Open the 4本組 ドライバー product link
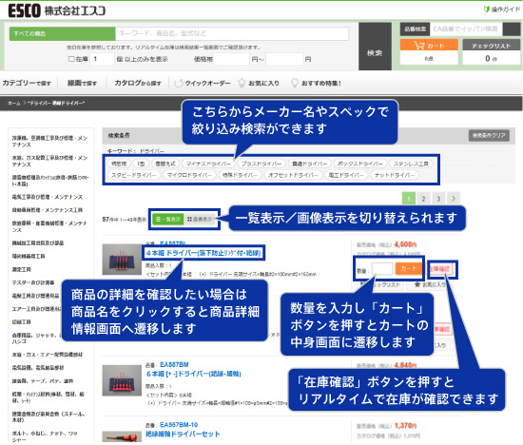 (x=203, y=253)
